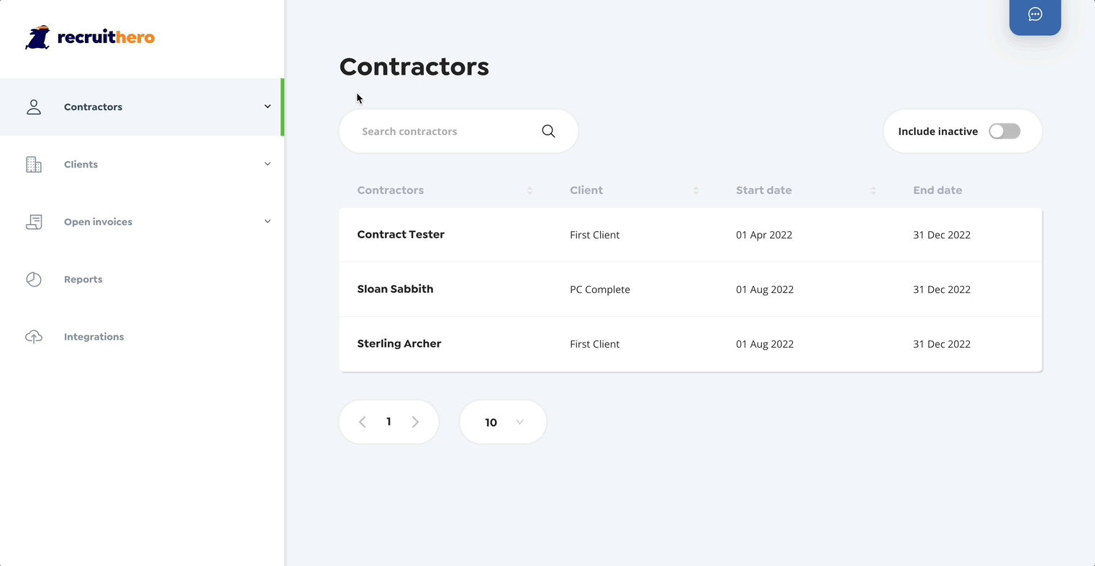Switch to the Open invoices menu item
Screen dimensions: 1095x566
pyautogui.click(x=98, y=221)
